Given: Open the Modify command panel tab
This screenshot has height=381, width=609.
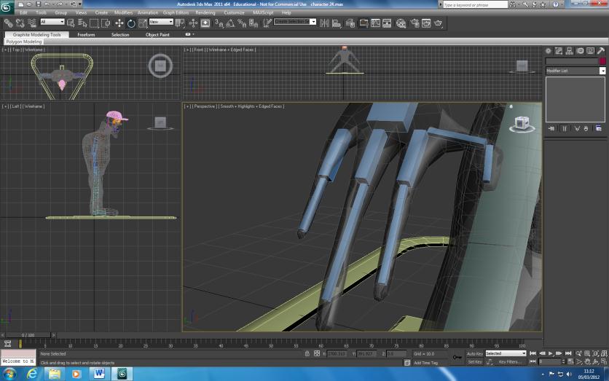Looking at the screenshot, I should coord(559,51).
